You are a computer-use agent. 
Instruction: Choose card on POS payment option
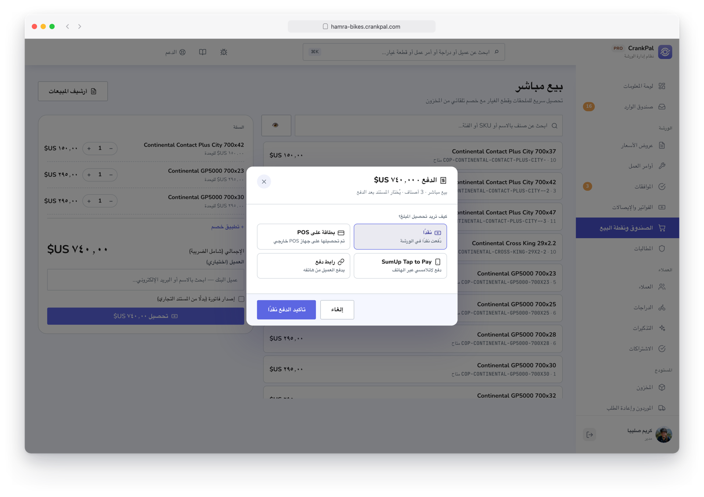click(x=303, y=236)
